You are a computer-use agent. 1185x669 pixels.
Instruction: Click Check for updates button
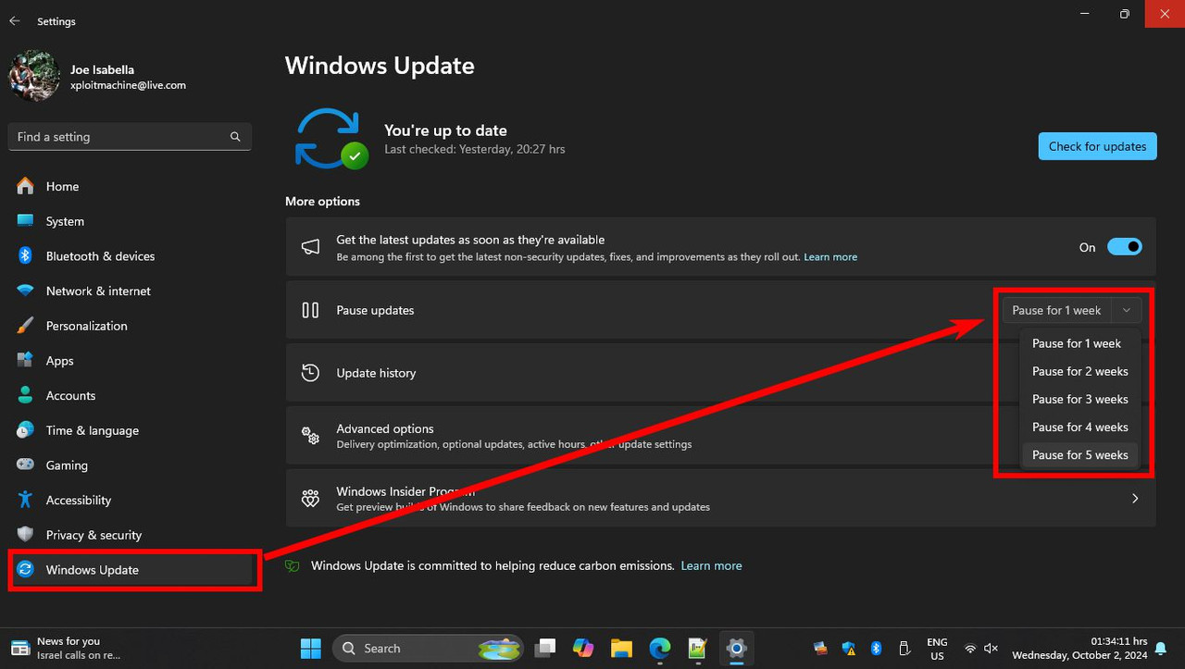[1097, 146]
